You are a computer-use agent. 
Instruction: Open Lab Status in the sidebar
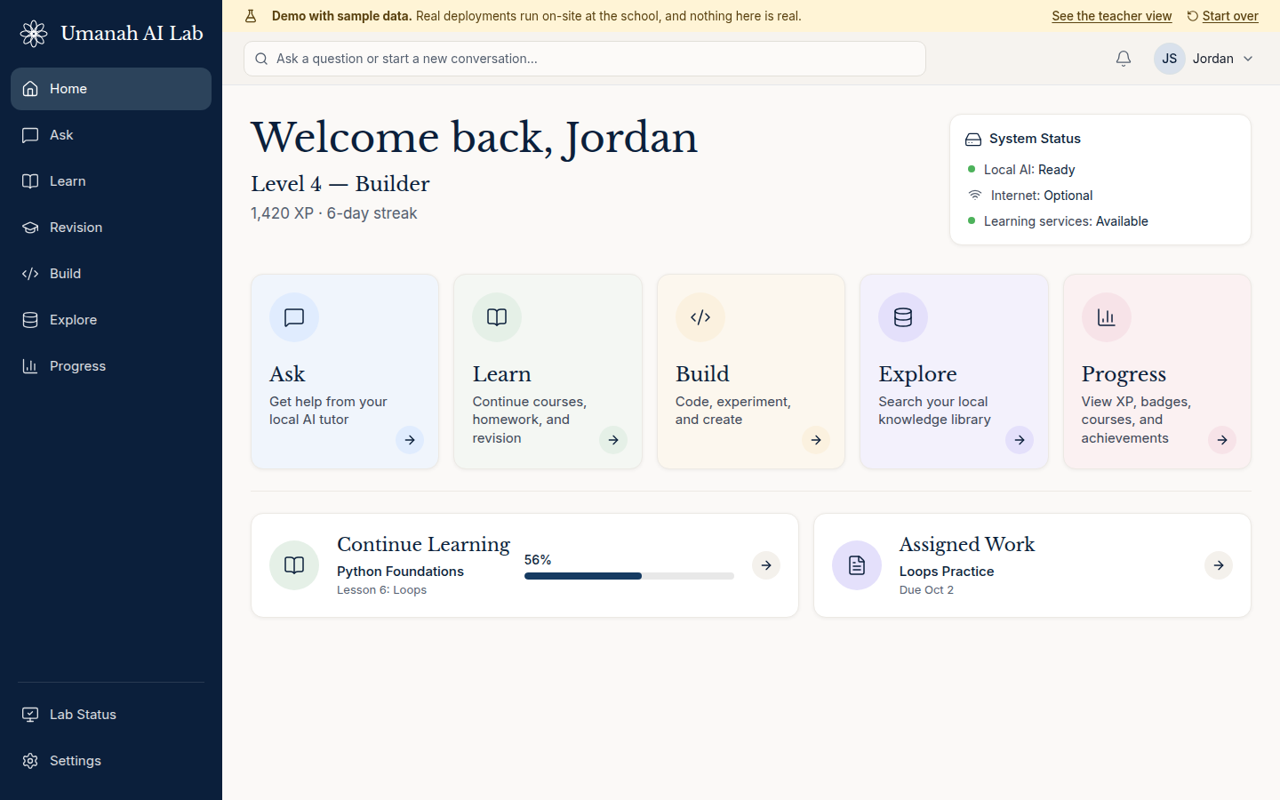(111, 715)
